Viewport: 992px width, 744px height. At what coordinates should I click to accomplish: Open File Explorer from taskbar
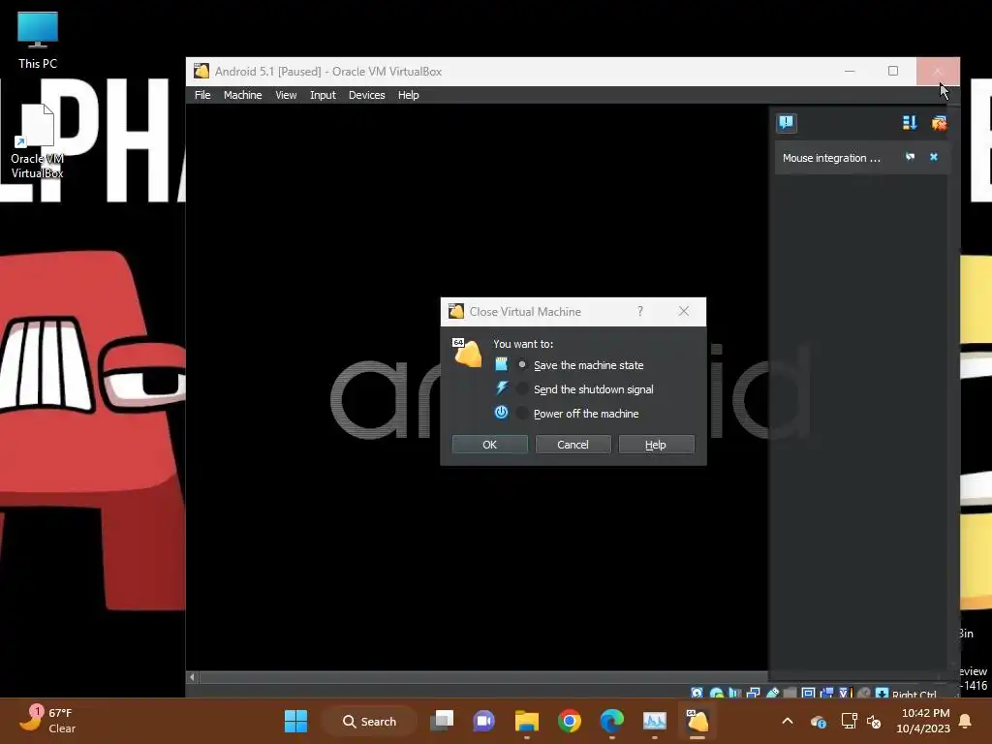[526, 721]
